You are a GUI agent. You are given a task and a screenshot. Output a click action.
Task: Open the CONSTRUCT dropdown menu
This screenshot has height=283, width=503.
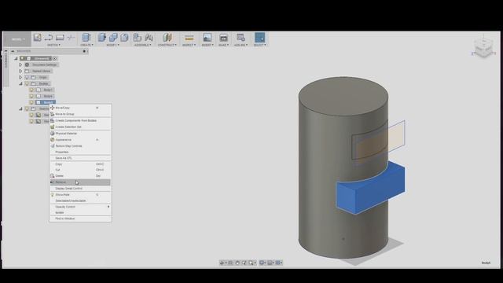[x=167, y=45]
